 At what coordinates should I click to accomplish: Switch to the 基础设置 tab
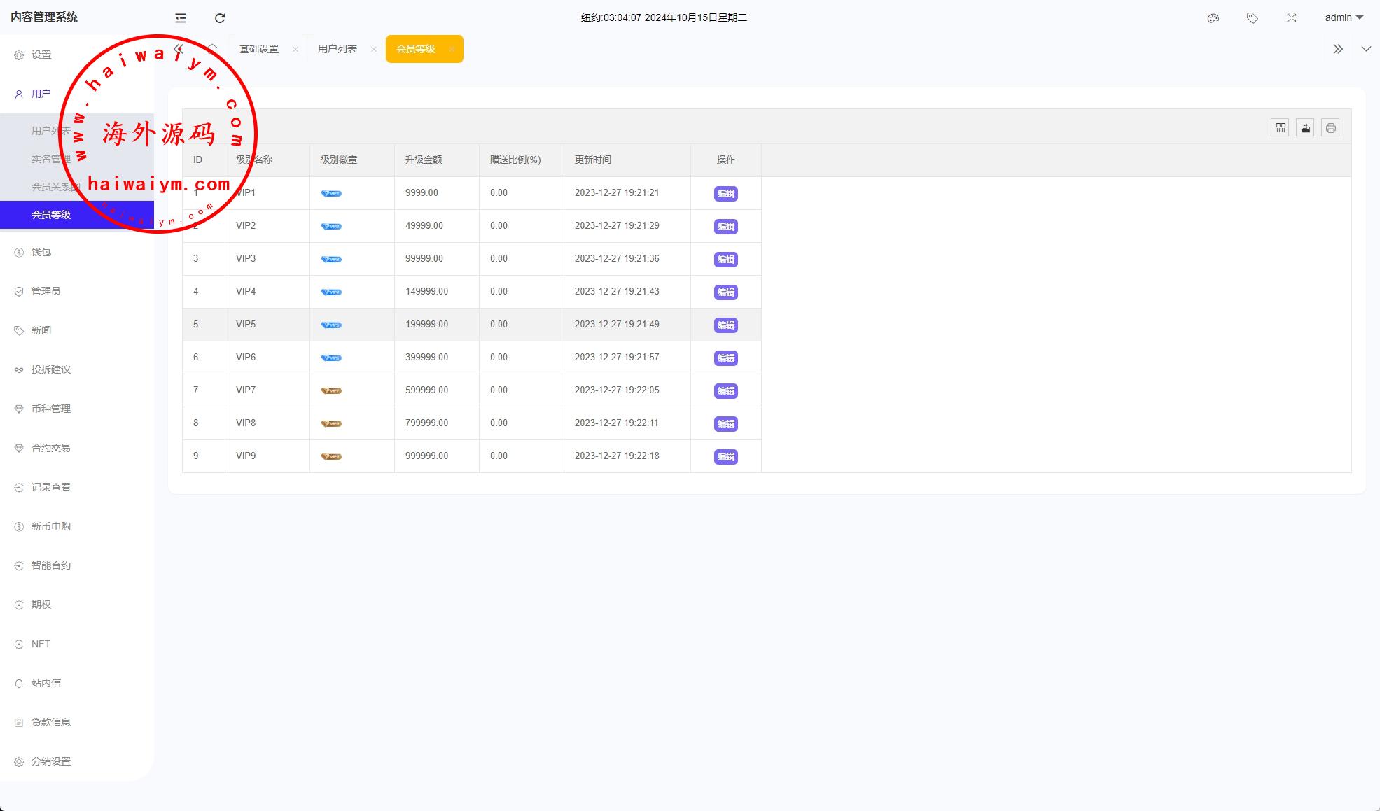point(259,49)
